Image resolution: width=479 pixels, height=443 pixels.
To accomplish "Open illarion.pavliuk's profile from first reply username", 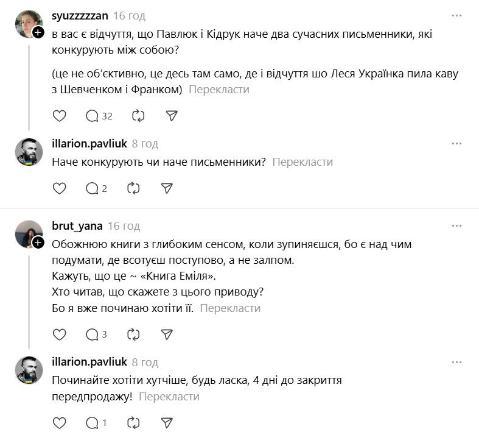I will point(89,143).
